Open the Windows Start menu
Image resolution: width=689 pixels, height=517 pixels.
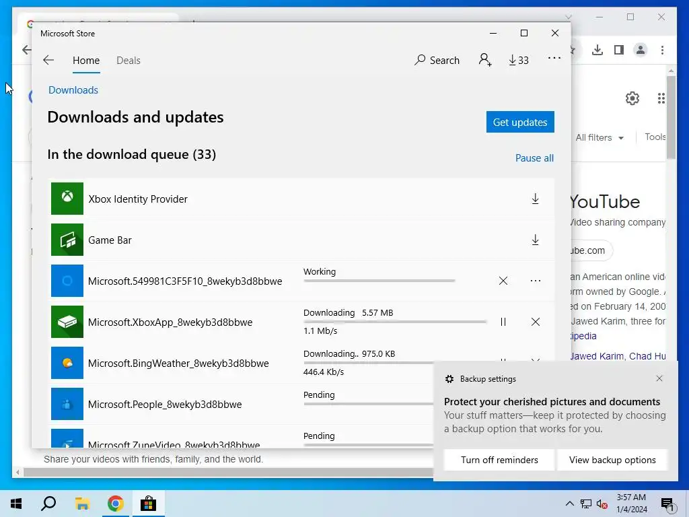pyautogui.click(x=16, y=504)
